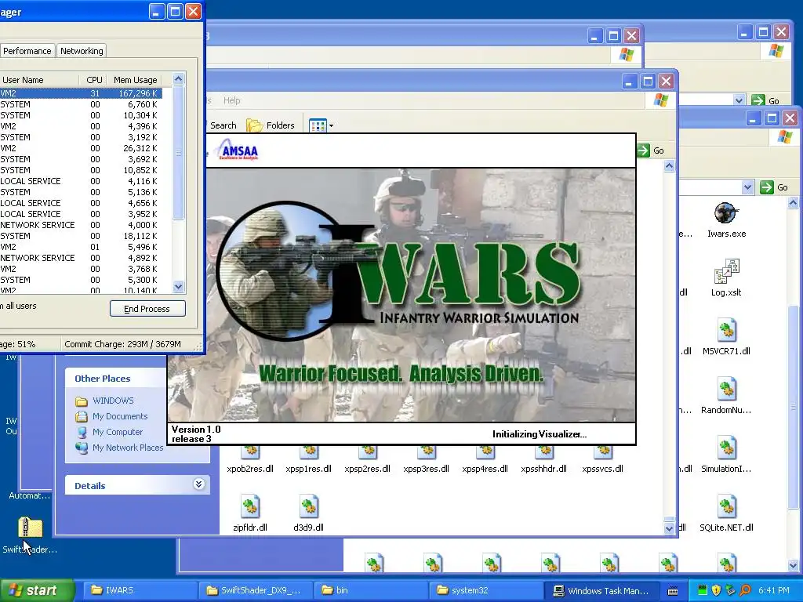The height and width of the screenshot is (602, 803).
Task: Select the LOCAL SERVICE row with 4,116 K
Action: (81, 181)
